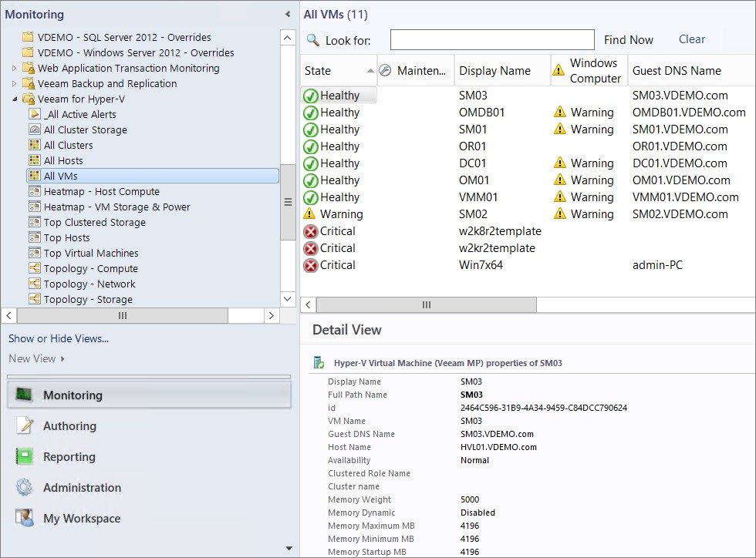The height and width of the screenshot is (558, 756).
Task: Click the Top Clustered Storage dashboard icon
Action: 35,222
